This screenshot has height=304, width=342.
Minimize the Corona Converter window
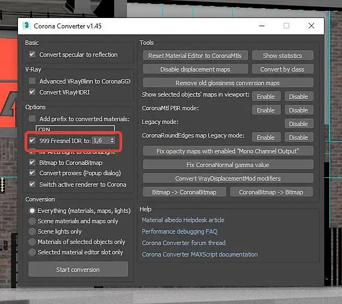click(x=262, y=26)
